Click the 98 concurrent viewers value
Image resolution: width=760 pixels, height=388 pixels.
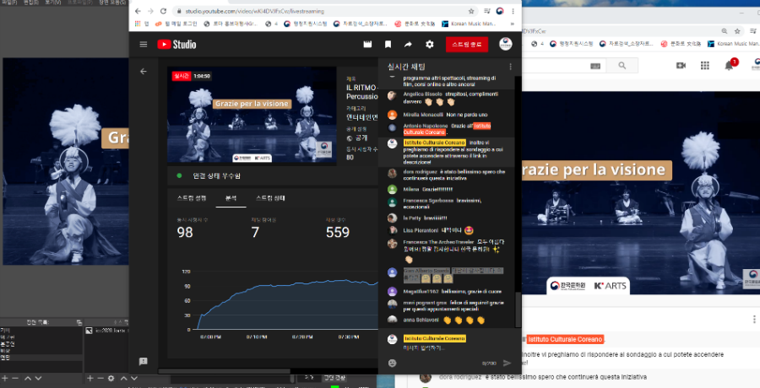click(x=185, y=233)
